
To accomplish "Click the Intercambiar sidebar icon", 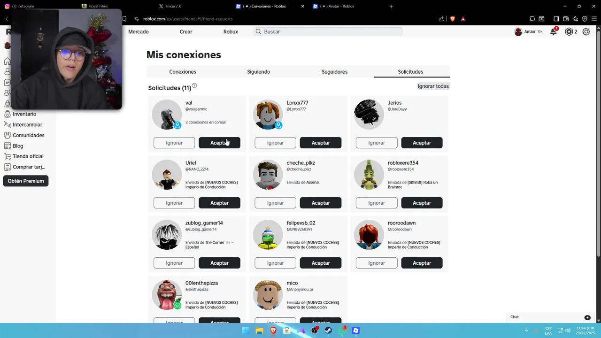I will [x=8, y=124].
